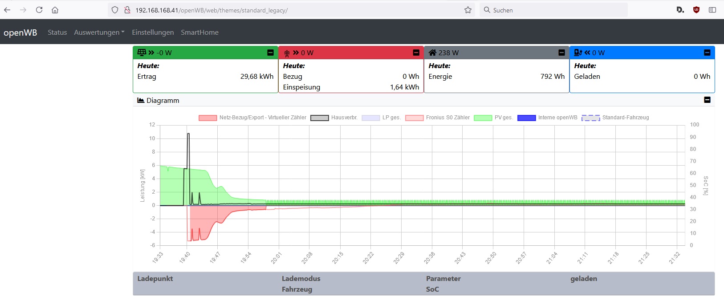Image resolution: width=724 pixels, height=301 pixels.
Task: Click the openWB brand link
Action: click(x=20, y=33)
